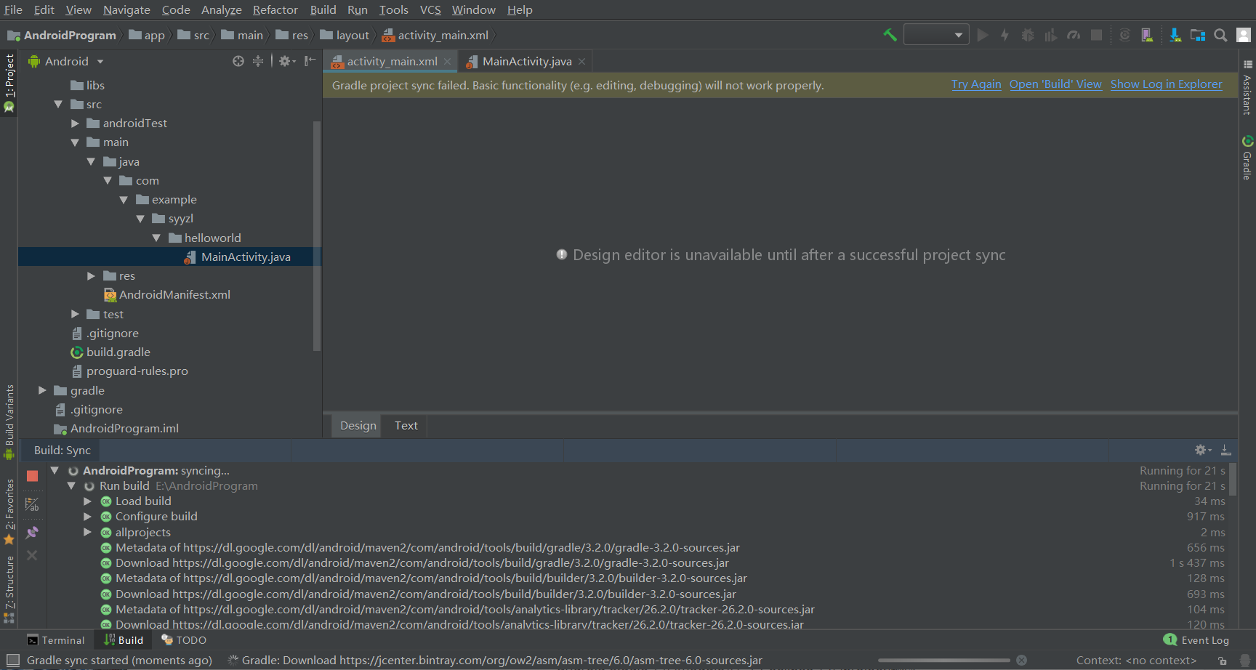1256x670 pixels.
Task: Click the lock icon in status bar
Action: (1223, 661)
